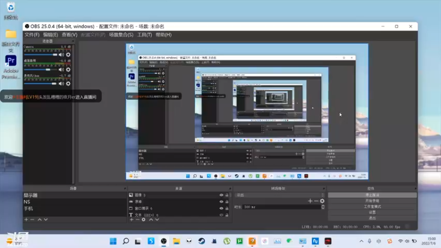Open 麦克风/Aux channel gear settings
441x248 pixels.
[x=68, y=84]
